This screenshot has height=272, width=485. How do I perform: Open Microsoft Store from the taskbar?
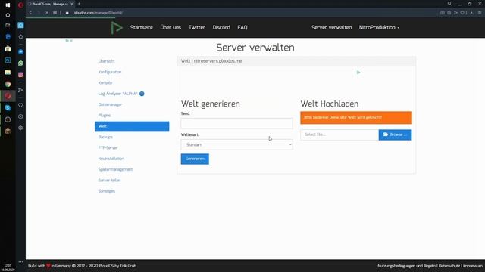tap(8, 48)
